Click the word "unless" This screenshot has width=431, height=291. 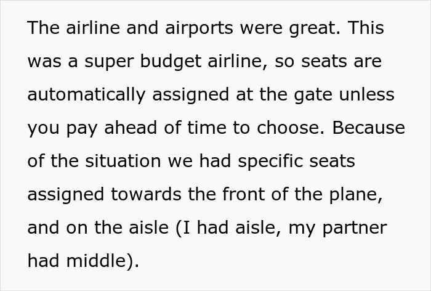pyautogui.click(x=367, y=94)
